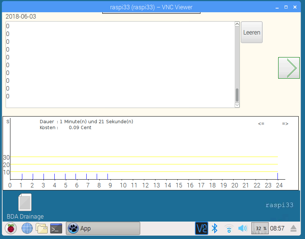Click the => next day control in the chart
This screenshot has width=305, height=239.
[285, 124]
